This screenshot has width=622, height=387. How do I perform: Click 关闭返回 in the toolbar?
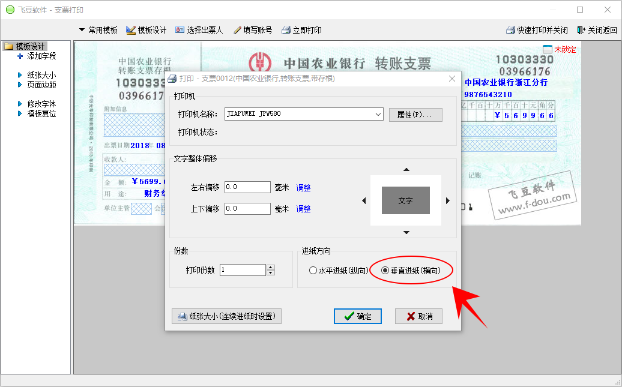pyautogui.click(x=602, y=30)
